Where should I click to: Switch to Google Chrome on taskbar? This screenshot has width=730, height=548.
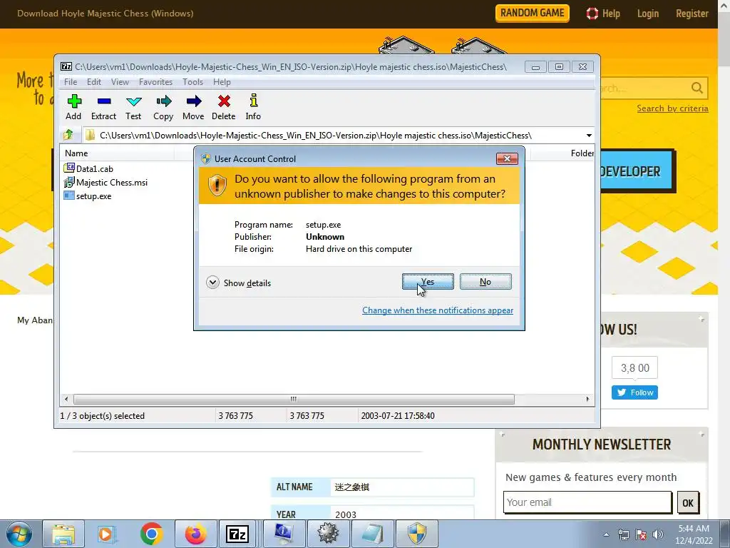[x=151, y=534]
